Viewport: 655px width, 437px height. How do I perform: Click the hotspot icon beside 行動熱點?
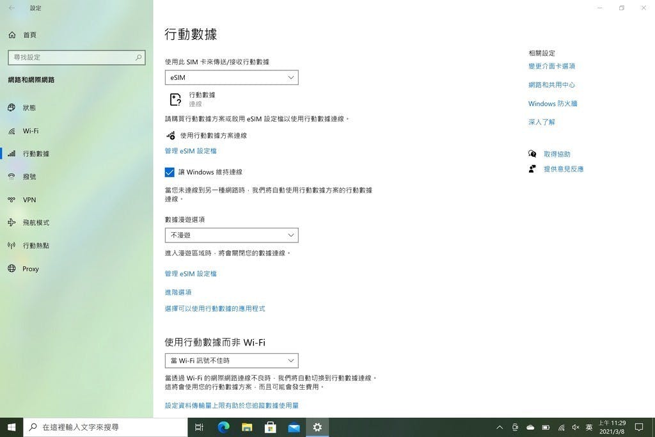coord(12,246)
